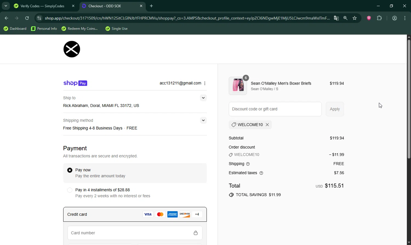Screen dimensions: 411x245
Task: Open the Extensions puzzle icon
Action: (379, 18)
